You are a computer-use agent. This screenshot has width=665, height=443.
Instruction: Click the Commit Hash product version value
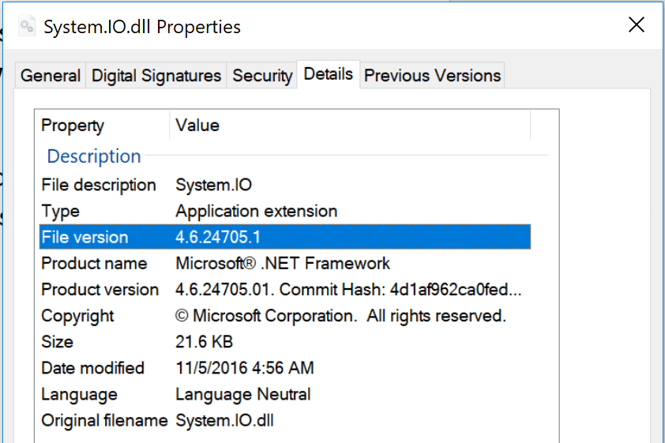[348, 290]
